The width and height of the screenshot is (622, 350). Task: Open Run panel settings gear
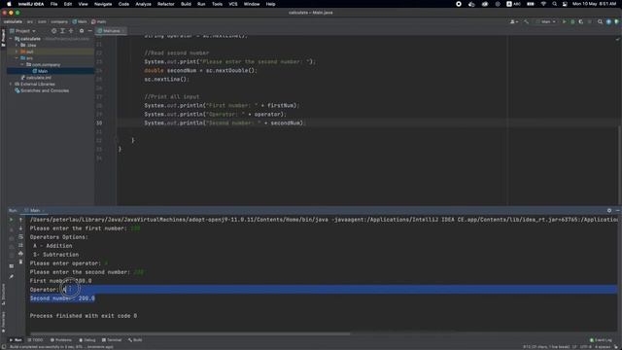click(x=609, y=210)
